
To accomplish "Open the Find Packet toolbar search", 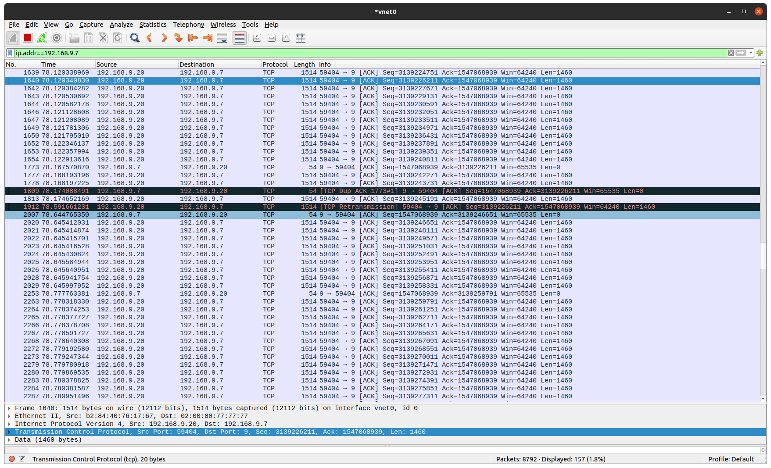I will (x=135, y=38).
